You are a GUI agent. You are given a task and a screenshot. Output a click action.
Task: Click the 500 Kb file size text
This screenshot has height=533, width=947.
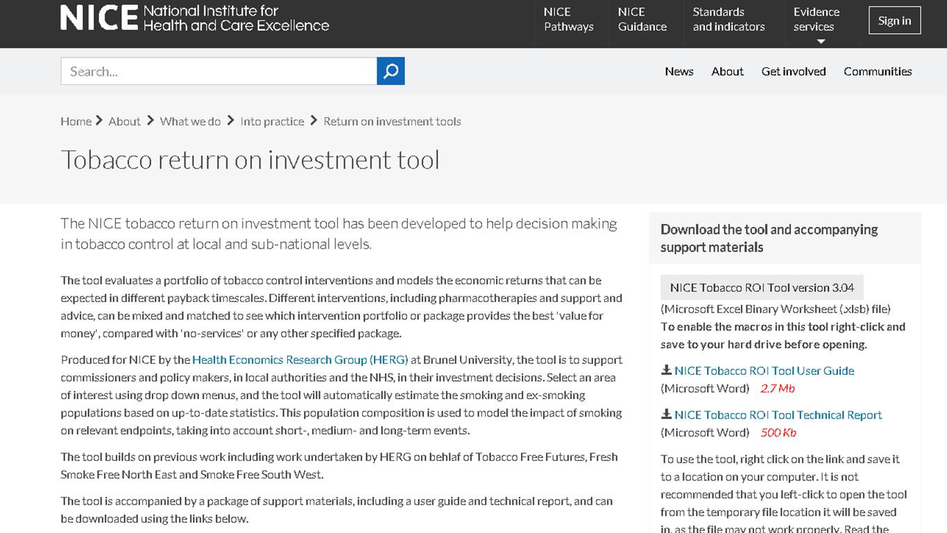pos(778,433)
